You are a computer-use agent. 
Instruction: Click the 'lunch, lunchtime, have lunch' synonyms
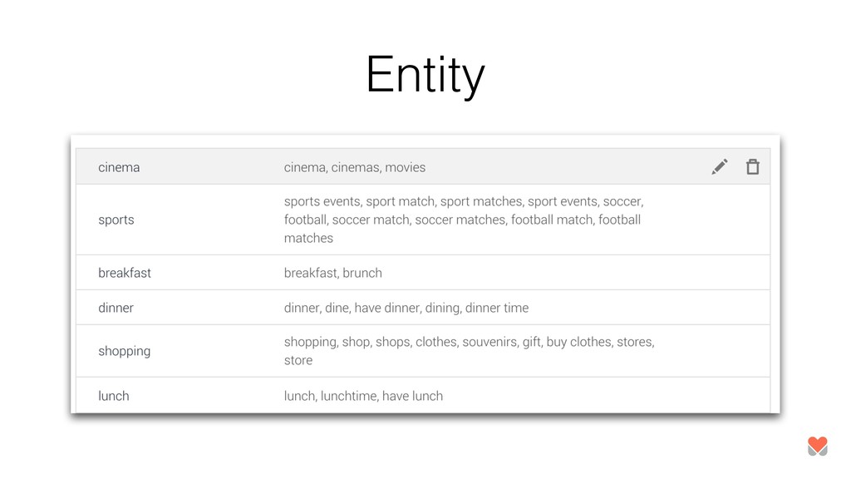click(363, 396)
